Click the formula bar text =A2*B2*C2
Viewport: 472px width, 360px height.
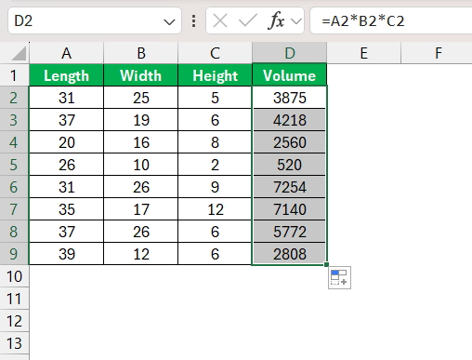[x=363, y=21]
